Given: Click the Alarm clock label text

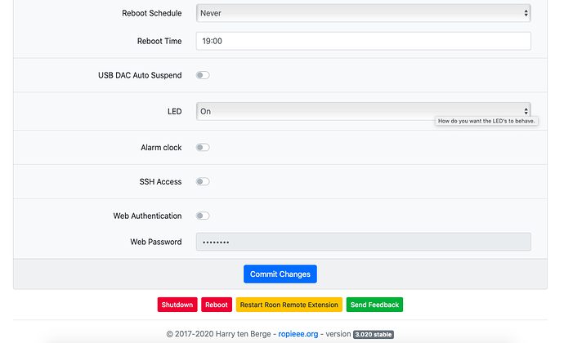Looking at the screenshot, I should [161, 148].
